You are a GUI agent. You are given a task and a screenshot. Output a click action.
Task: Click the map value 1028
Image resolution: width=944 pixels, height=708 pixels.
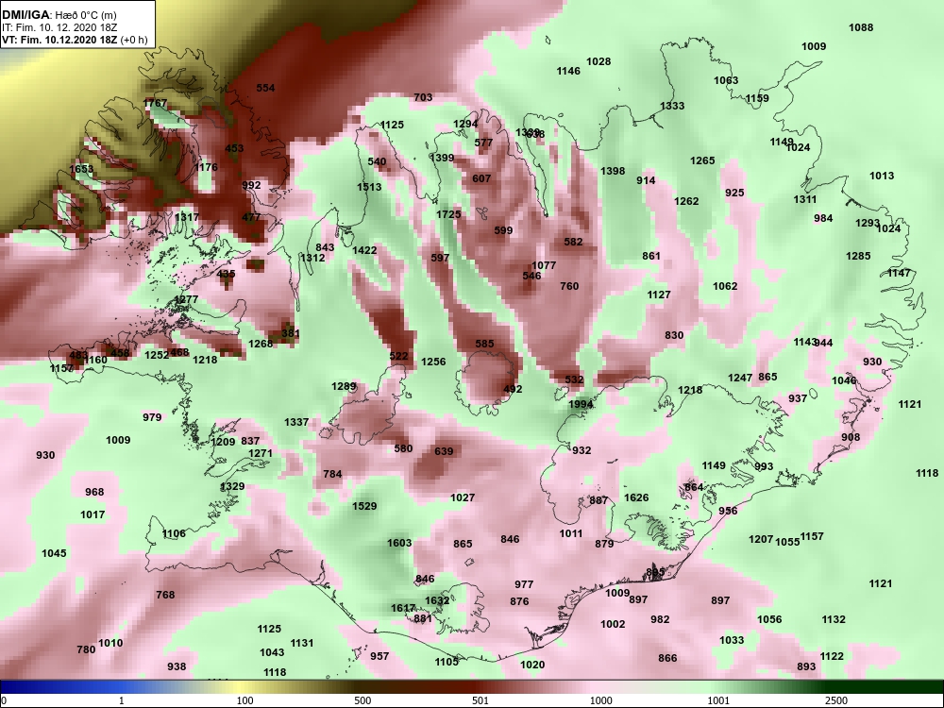tap(598, 61)
